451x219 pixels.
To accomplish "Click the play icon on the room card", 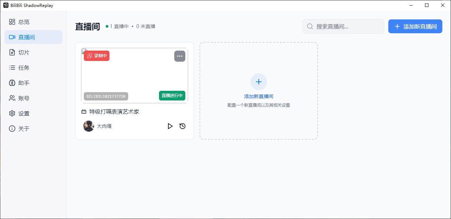I will pos(170,126).
